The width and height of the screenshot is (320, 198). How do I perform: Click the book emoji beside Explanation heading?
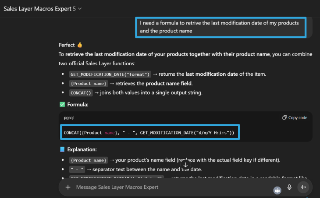point(62,149)
